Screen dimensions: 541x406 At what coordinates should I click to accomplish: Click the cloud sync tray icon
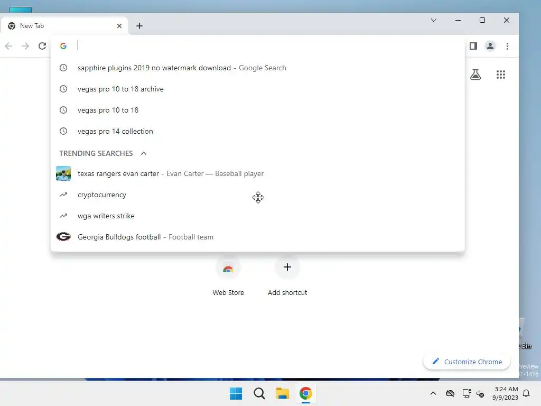pos(450,393)
